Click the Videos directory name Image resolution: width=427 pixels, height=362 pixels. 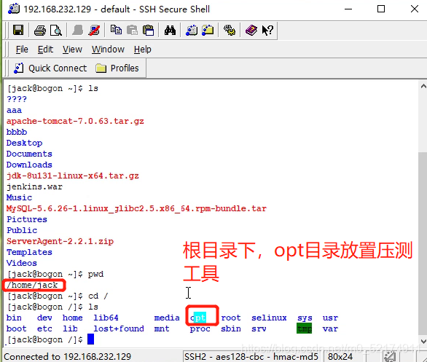coord(22,263)
